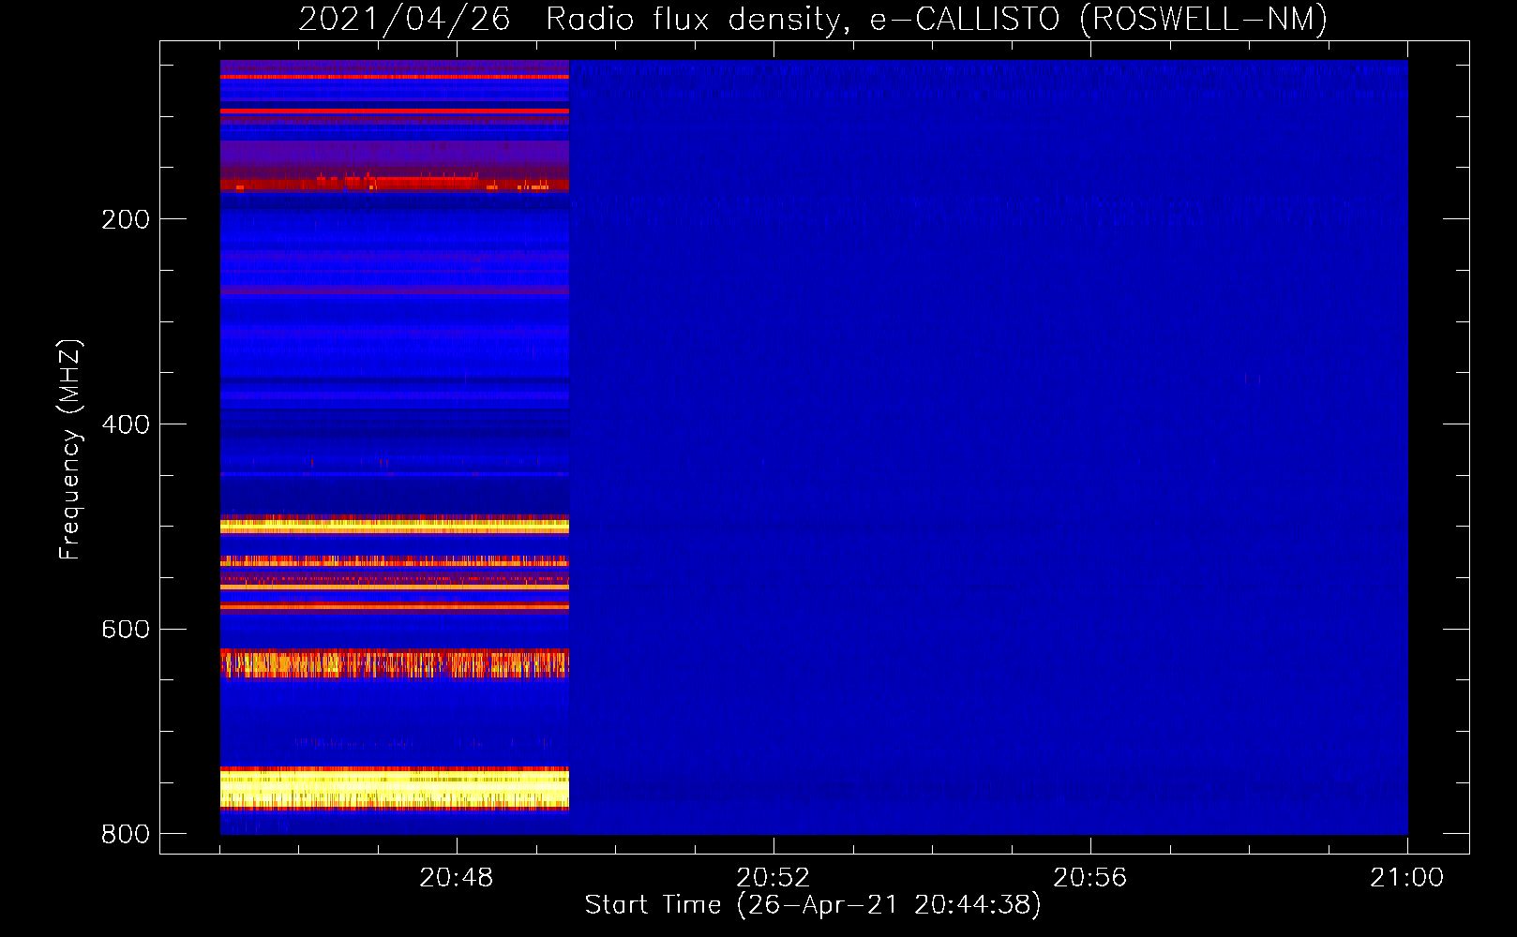Viewport: 1517px width, 937px height.
Task: Click the '800' frequency tick label
Action: [126, 834]
